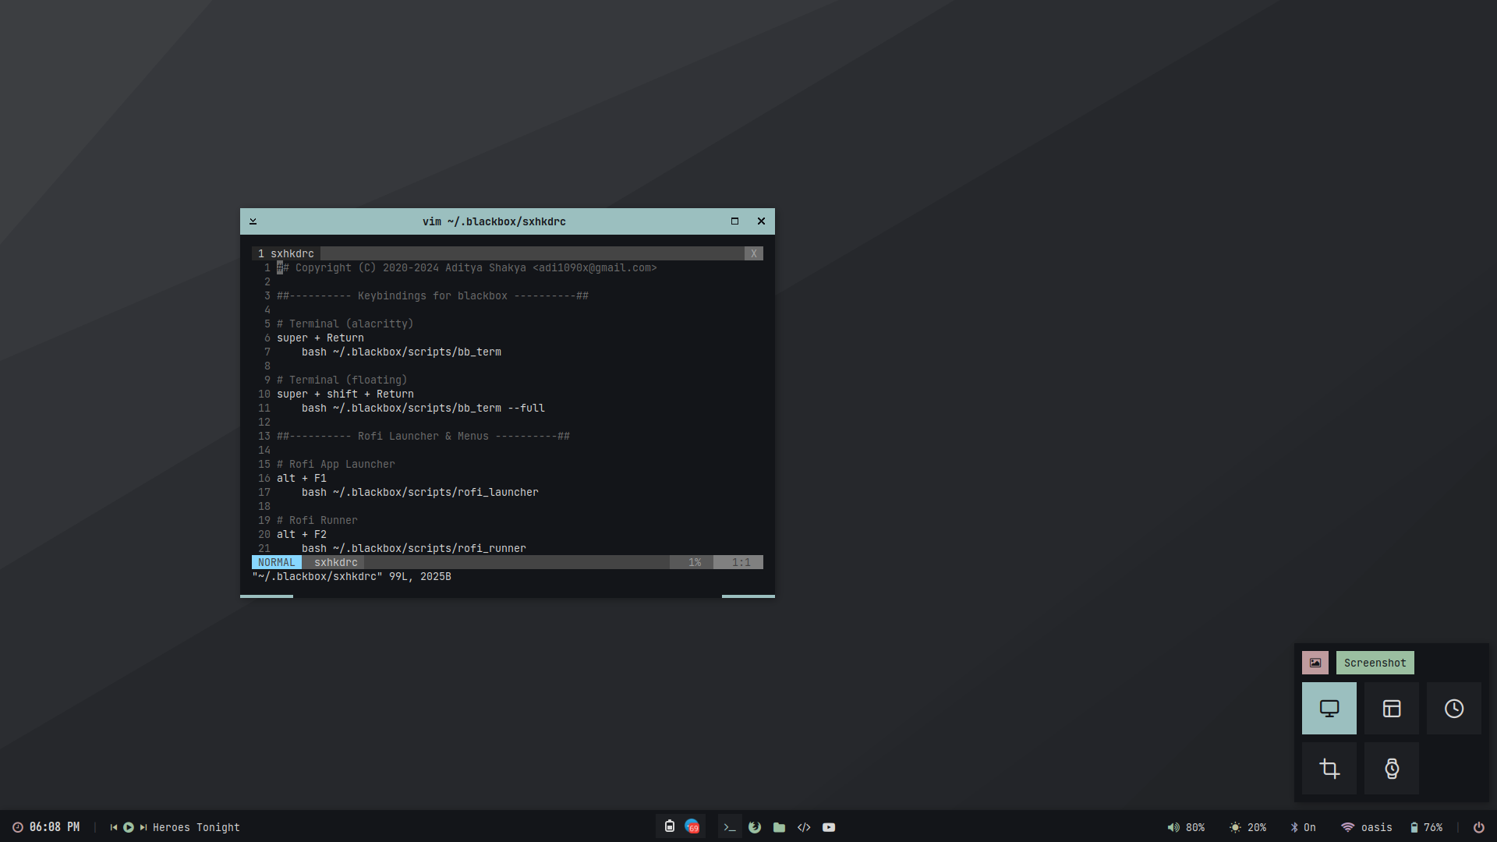Skip to next music track

[x=143, y=827]
